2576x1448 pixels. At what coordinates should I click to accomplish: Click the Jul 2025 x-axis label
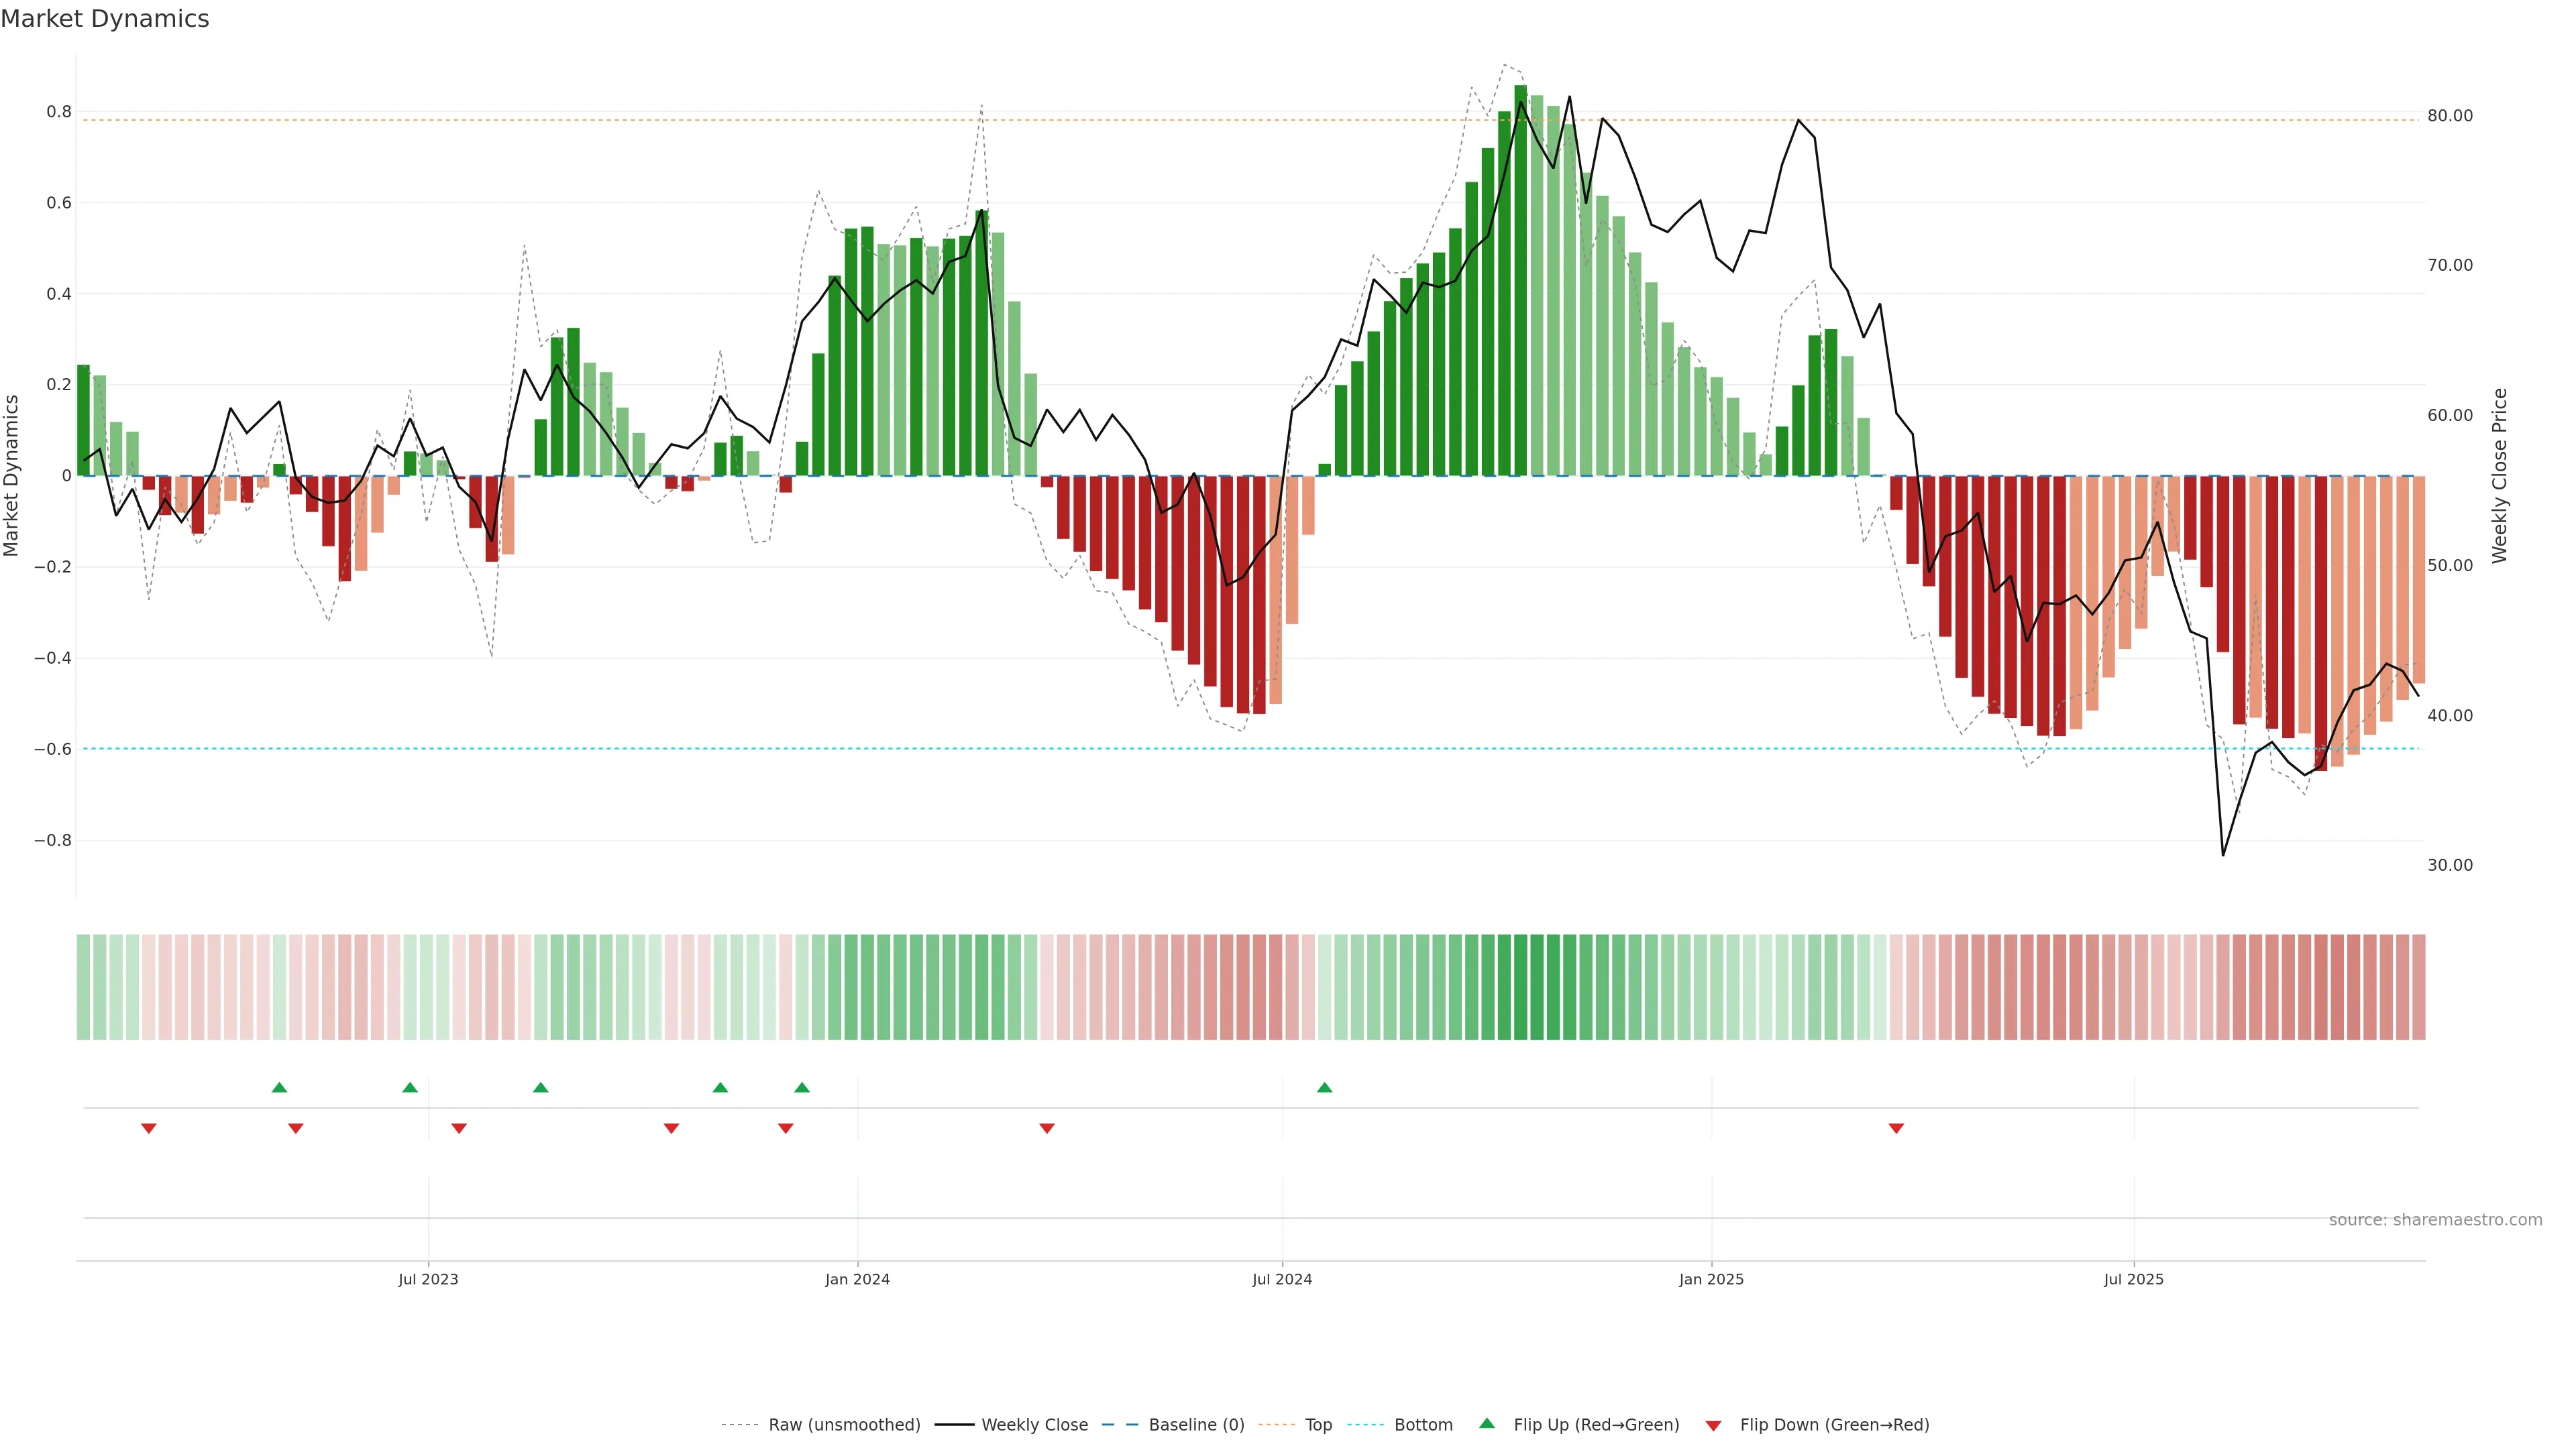pyautogui.click(x=2133, y=1279)
